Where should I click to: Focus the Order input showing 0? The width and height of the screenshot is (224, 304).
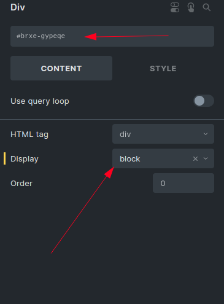point(183,183)
